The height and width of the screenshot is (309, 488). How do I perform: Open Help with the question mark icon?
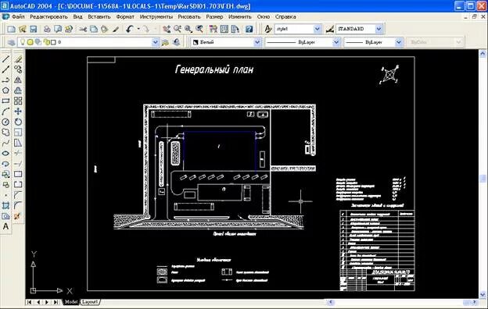point(249,29)
